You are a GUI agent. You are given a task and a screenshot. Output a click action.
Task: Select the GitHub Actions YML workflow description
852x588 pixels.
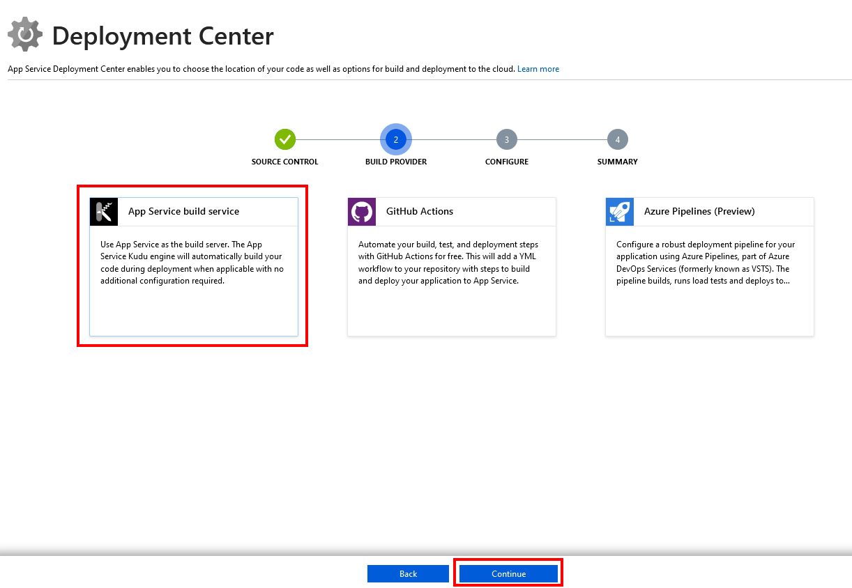click(x=448, y=263)
